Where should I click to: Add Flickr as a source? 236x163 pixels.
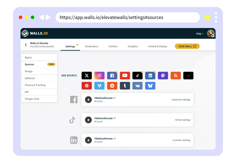[188, 76]
